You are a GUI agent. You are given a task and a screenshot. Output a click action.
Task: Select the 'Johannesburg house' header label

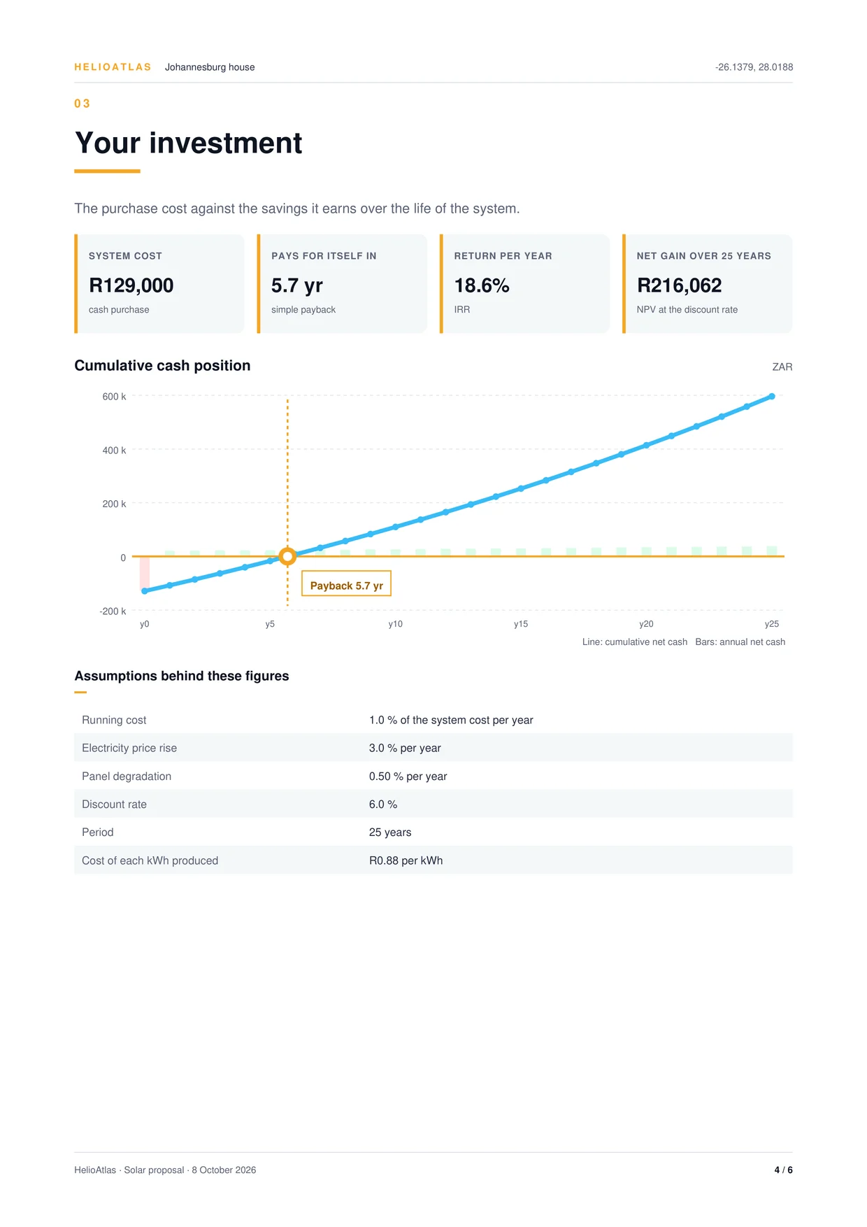tap(210, 67)
